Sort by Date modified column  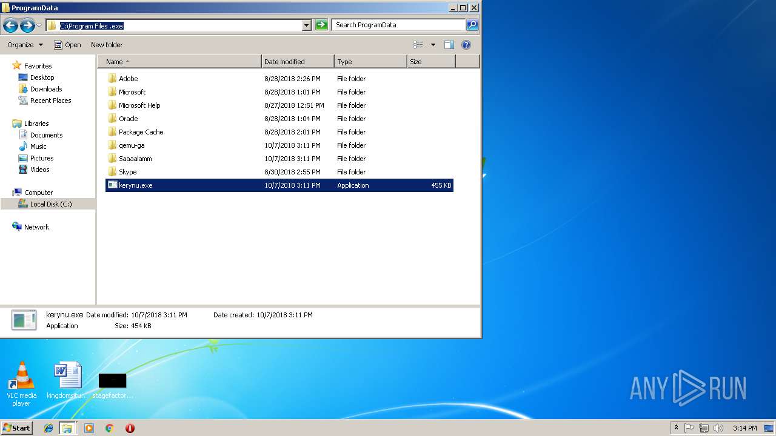298,62
